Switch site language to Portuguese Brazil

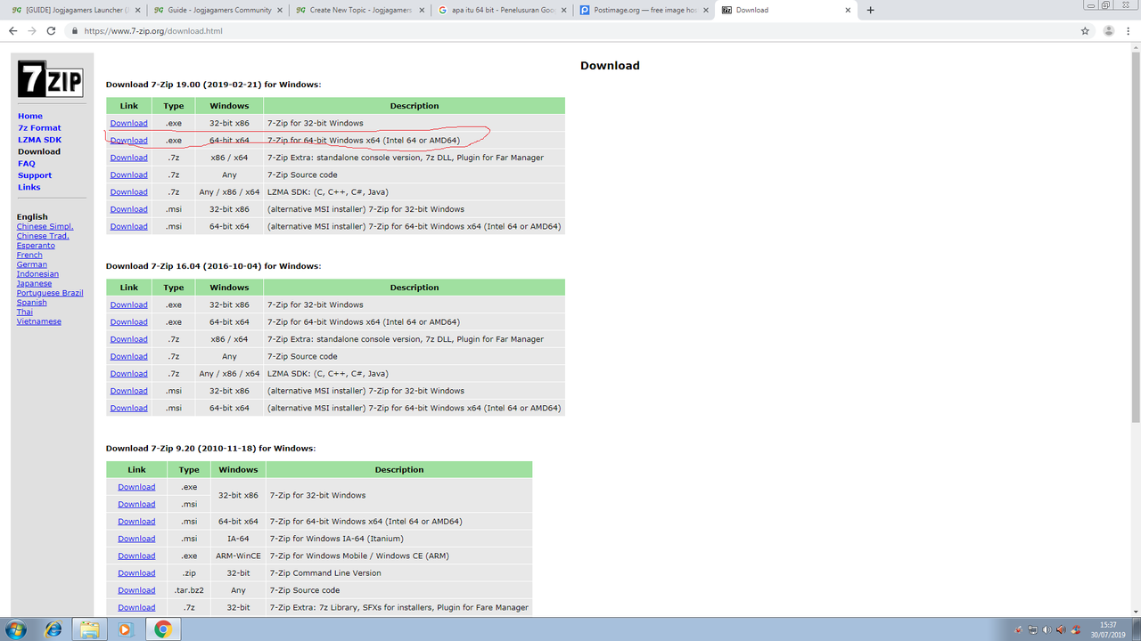tap(50, 293)
